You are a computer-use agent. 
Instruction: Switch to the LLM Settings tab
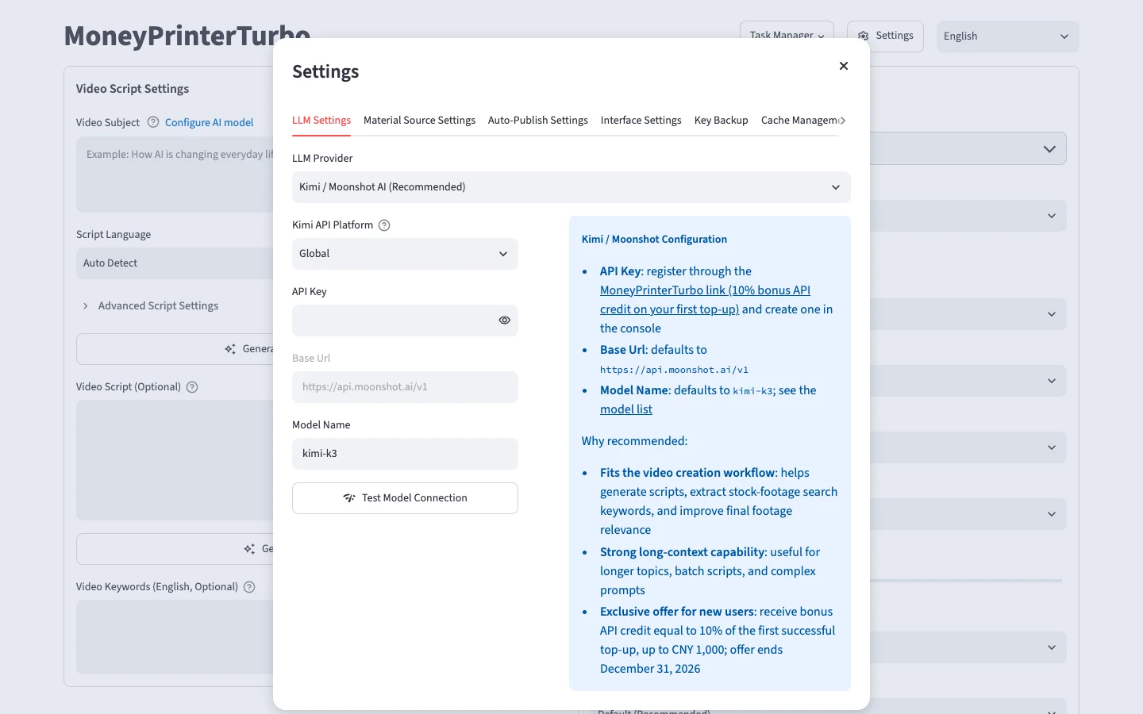(x=321, y=121)
